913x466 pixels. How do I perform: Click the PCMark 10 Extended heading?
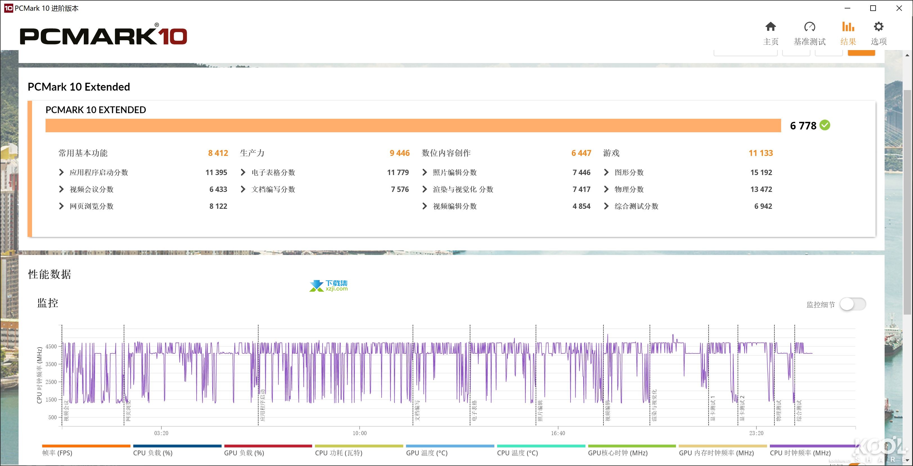pos(79,87)
